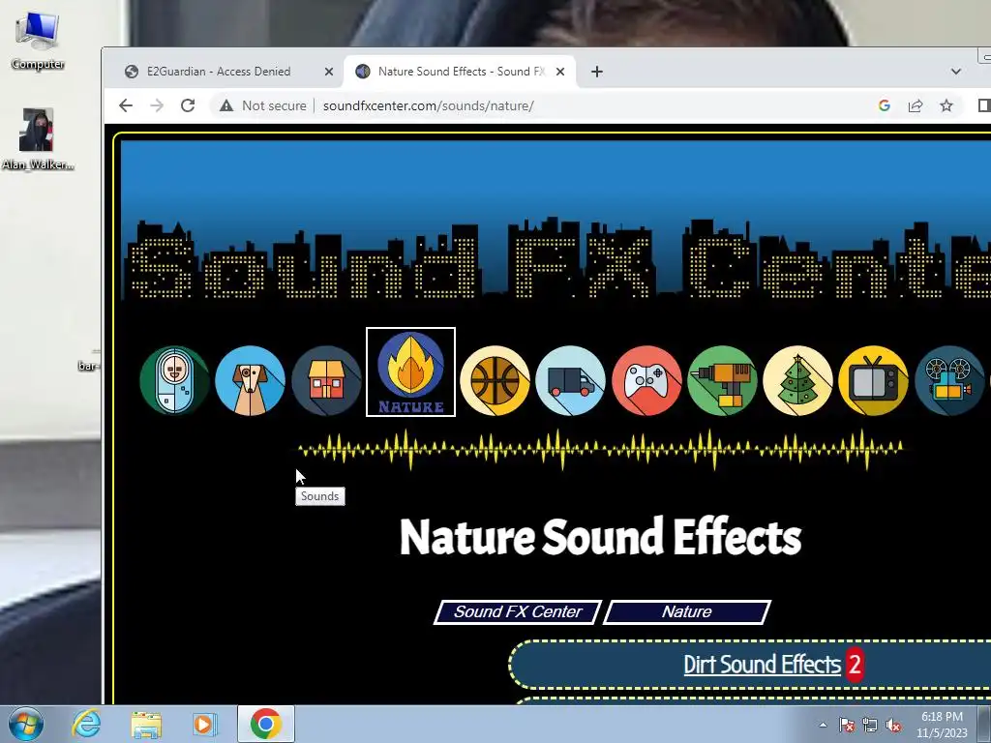Open Windows Media Player from taskbar

click(x=204, y=724)
